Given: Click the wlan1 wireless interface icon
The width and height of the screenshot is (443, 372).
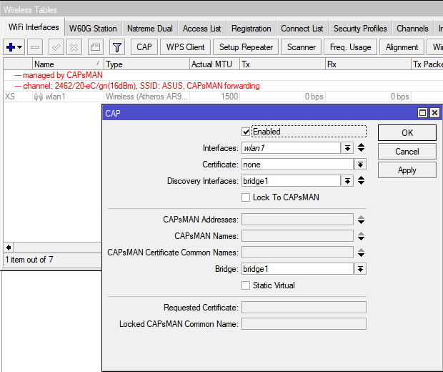Looking at the screenshot, I should [x=39, y=97].
